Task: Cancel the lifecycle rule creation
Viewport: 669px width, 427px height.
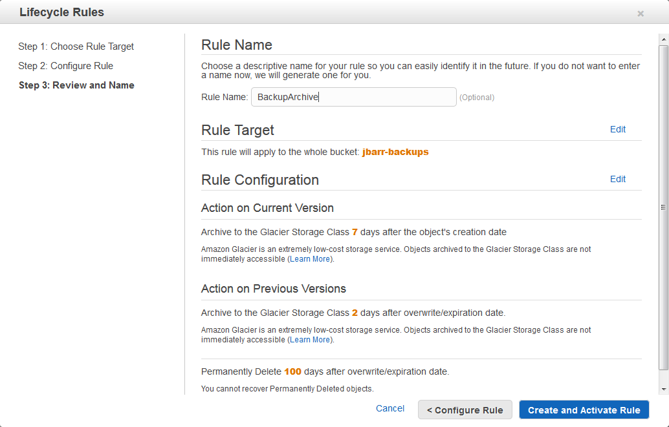Action: [390, 408]
